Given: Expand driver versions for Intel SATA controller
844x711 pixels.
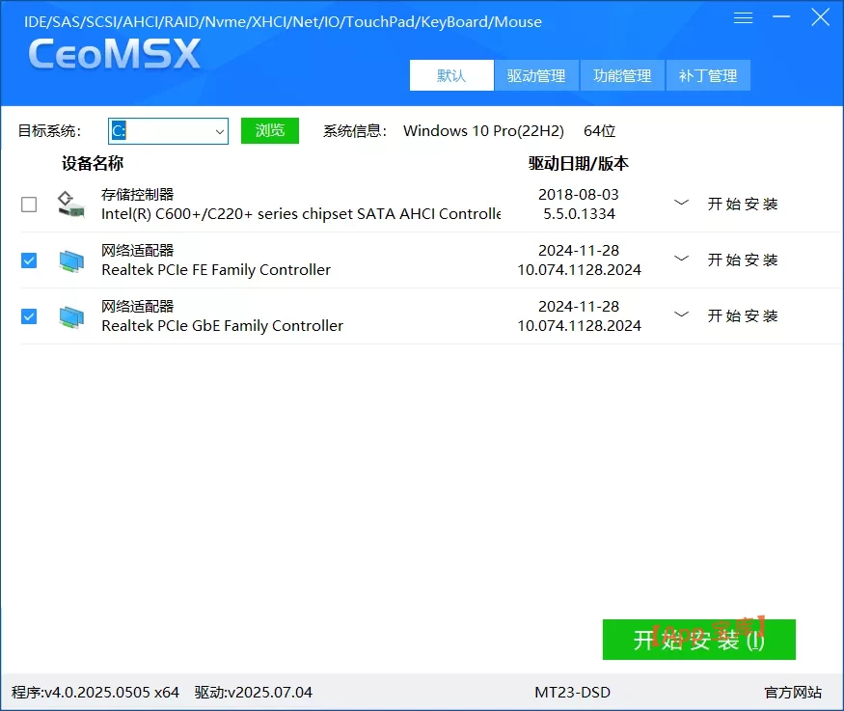Looking at the screenshot, I should click(x=682, y=204).
